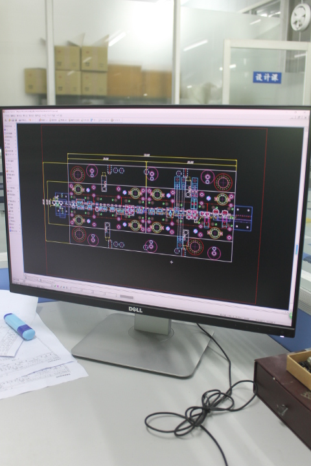Click the blue rectangle block at drawing's right end
This screenshot has width=311, height=466.
242,218
